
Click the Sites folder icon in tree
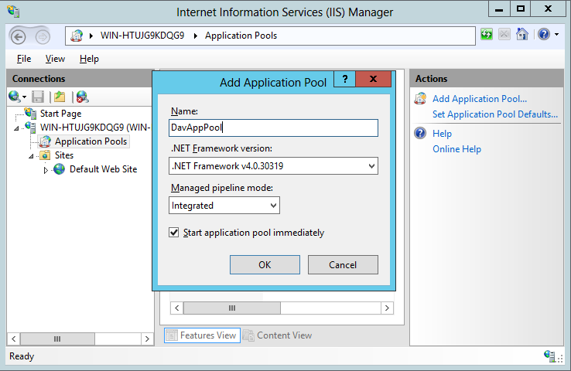coord(45,155)
